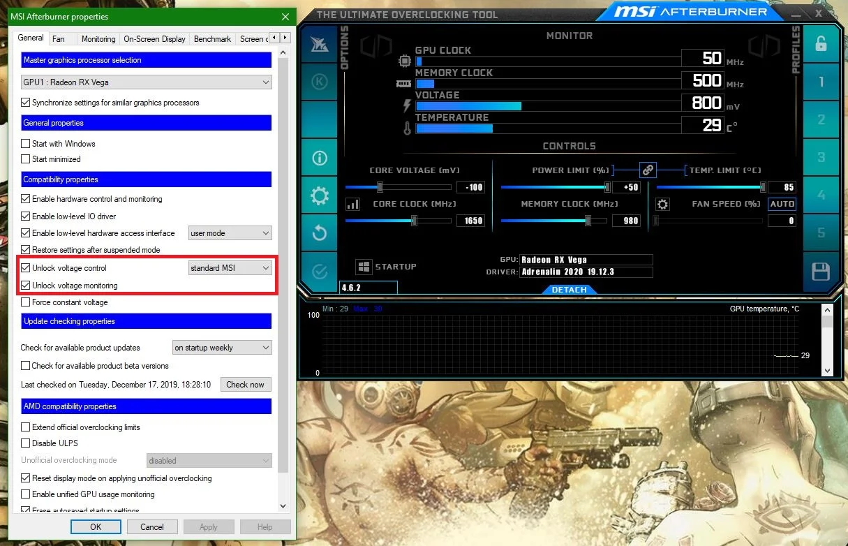Uncheck Unlock voltage monitoring

pyautogui.click(x=26, y=286)
